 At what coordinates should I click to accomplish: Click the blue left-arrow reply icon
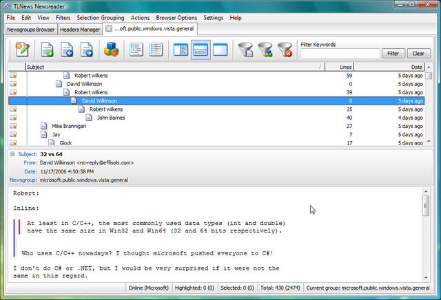67,49
